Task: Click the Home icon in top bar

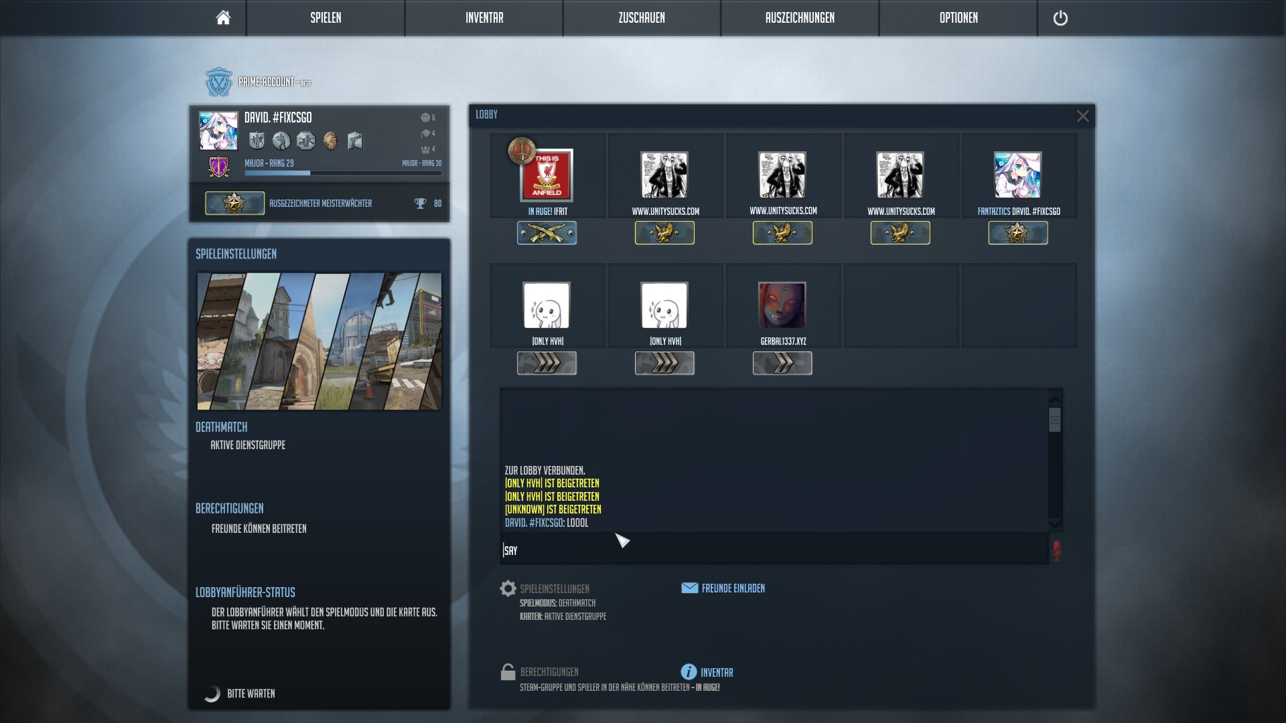Action: (223, 18)
